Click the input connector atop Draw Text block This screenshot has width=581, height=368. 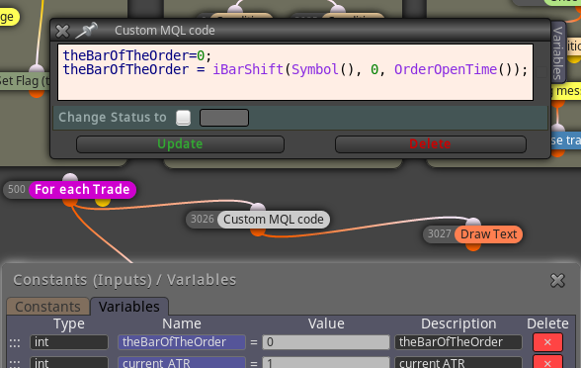click(473, 222)
